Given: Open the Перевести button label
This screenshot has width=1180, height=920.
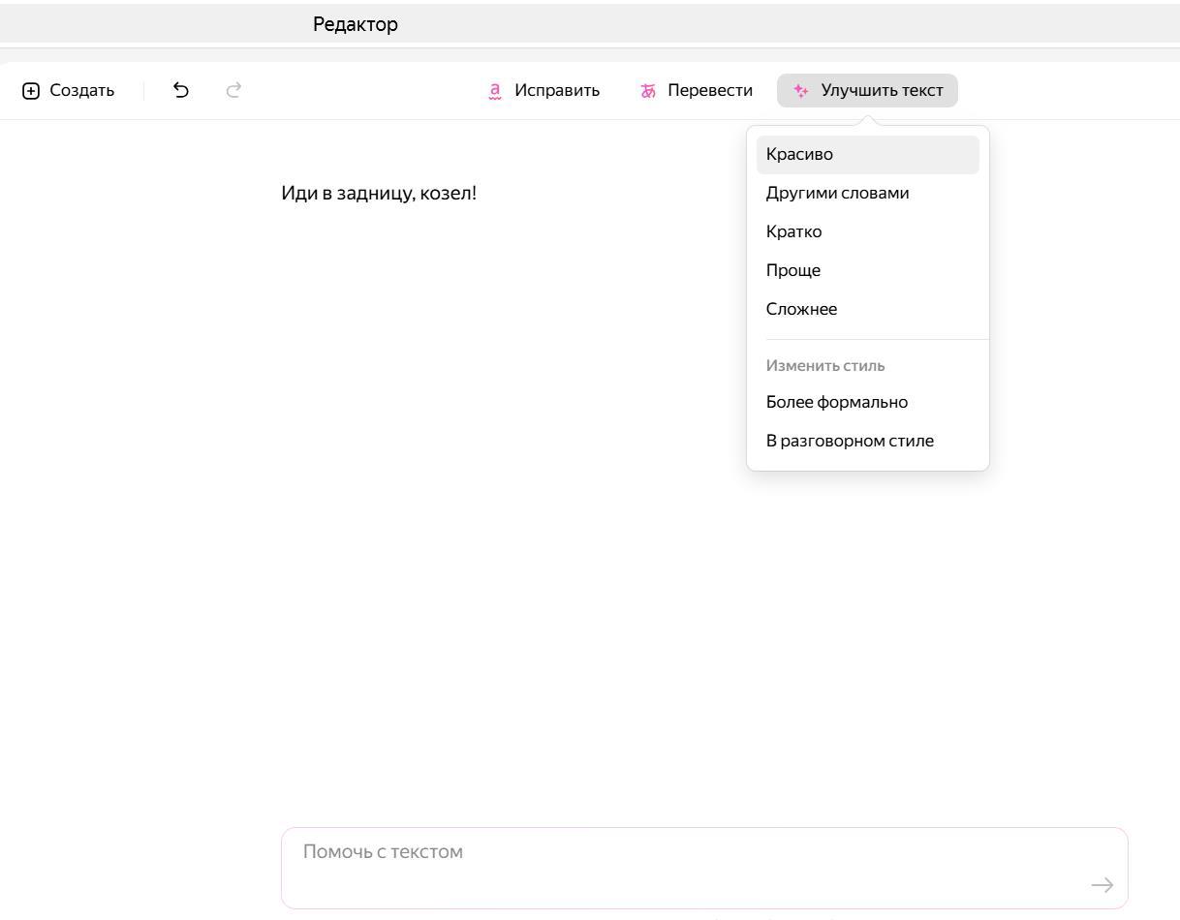Looking at the screenshot, I should [709, 91].
